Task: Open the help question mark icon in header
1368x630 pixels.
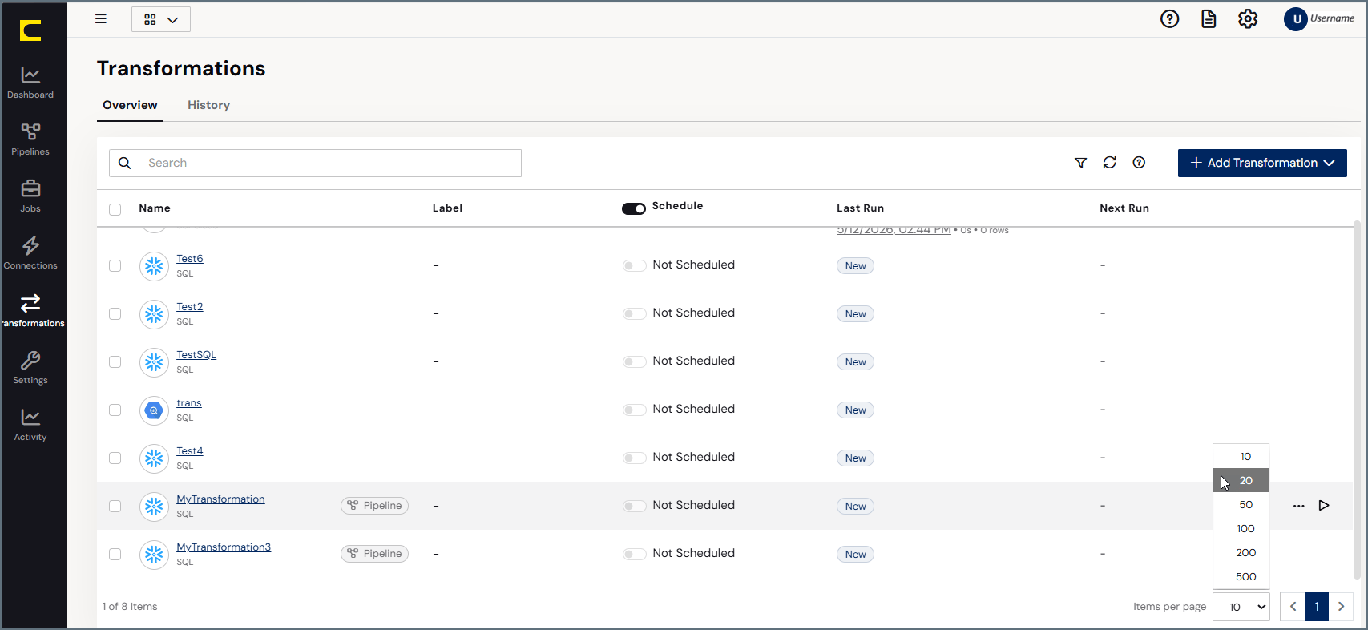Action: [x=1169, y=18]
